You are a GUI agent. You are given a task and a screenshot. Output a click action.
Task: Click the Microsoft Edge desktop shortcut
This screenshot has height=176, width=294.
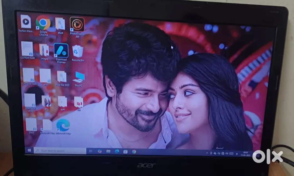click(x=63, y=125)
